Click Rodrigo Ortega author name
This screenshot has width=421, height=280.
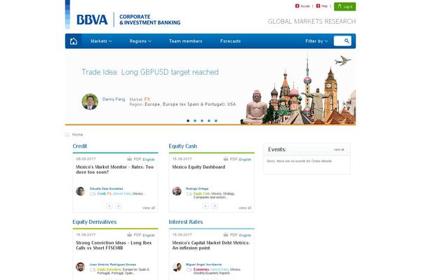197,188
